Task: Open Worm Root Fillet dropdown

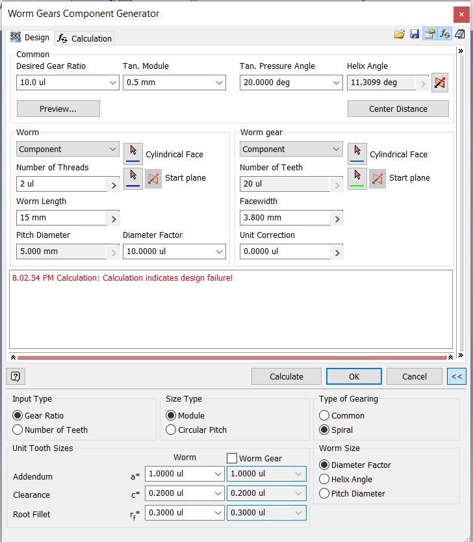Action: click(x=218, y=513)
